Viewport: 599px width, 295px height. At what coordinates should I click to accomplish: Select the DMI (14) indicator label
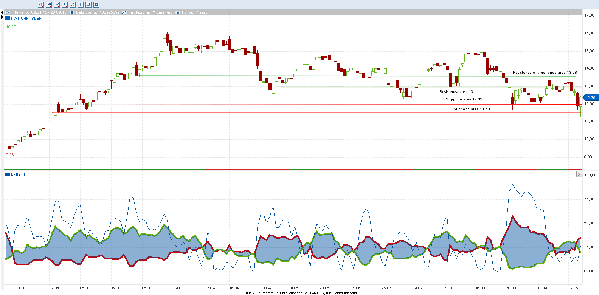[x=19, y=175]
